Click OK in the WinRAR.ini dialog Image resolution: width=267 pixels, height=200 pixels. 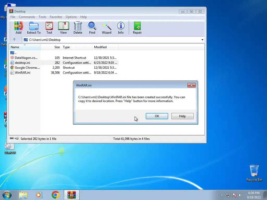pos(157,116)
